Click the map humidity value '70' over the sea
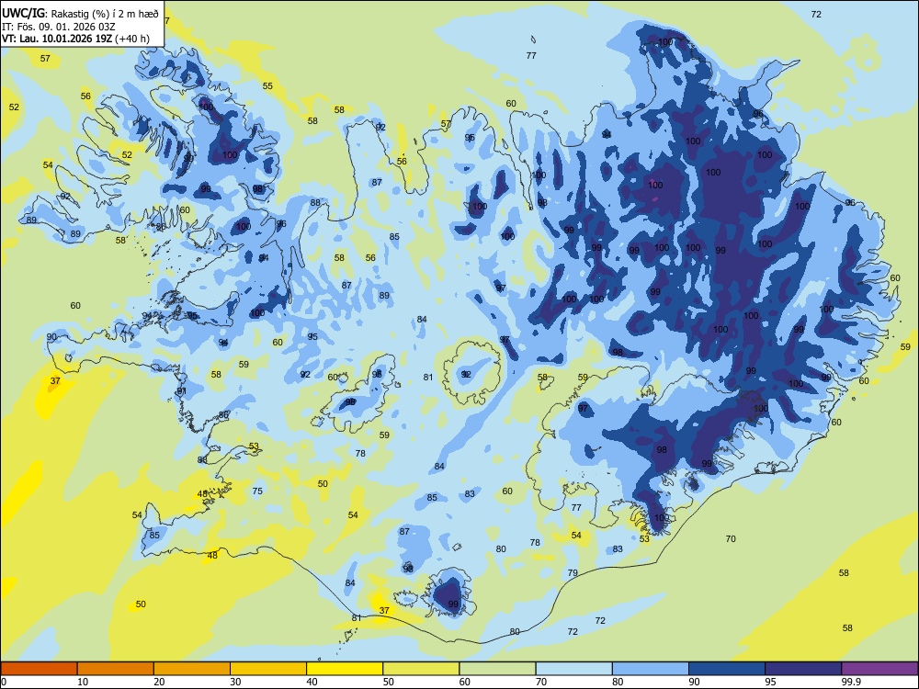The image size is (919, 689). click(731, 538)
